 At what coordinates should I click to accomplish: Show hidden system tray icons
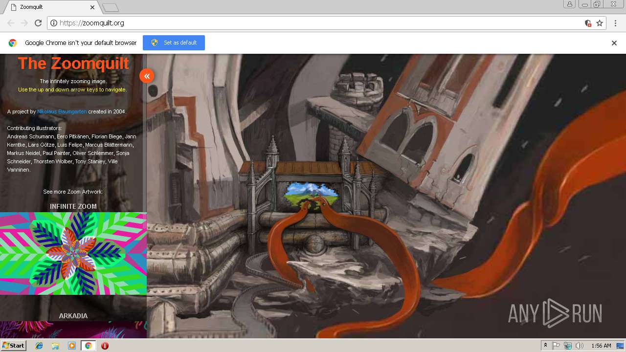click(x=545, y=346)
